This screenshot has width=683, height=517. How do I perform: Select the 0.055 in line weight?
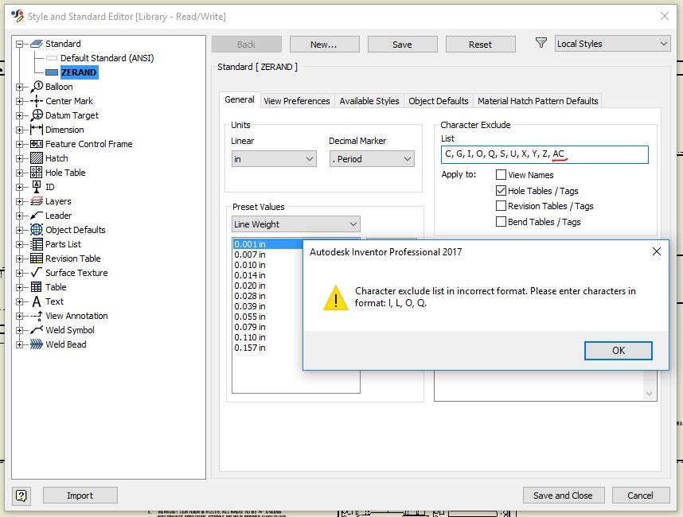(250, 317)
